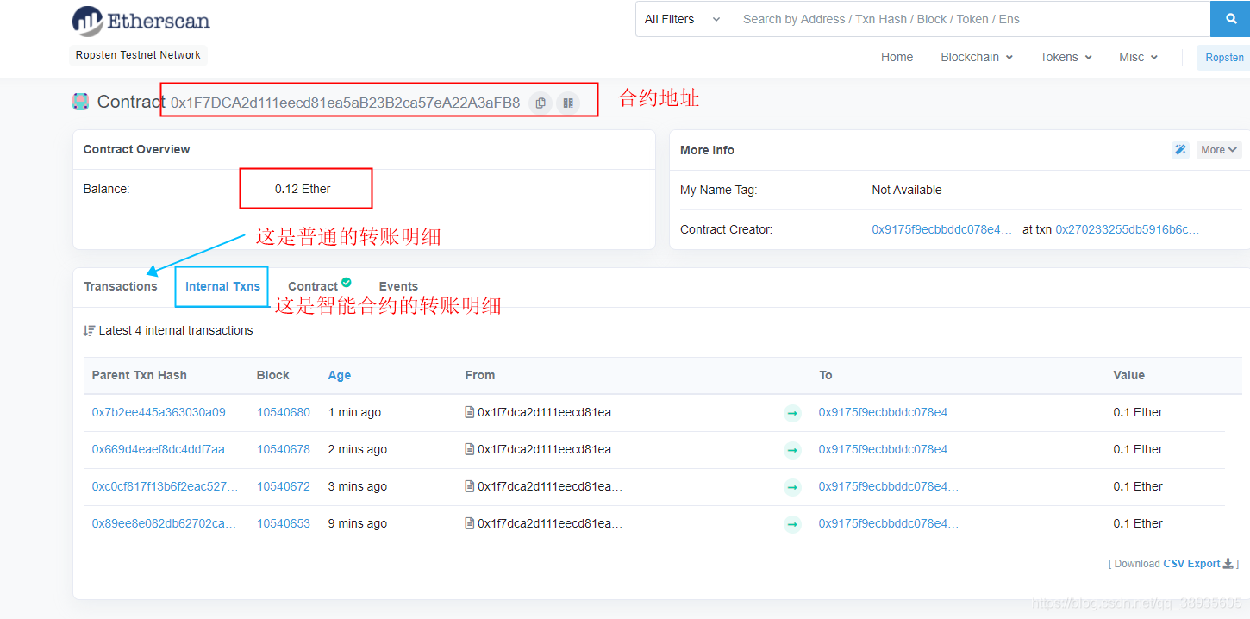Image resolution: width=1250 pixels, height=619 pixels.
Task: Open the Ropsten network selector
Action: pos(1224,58)
